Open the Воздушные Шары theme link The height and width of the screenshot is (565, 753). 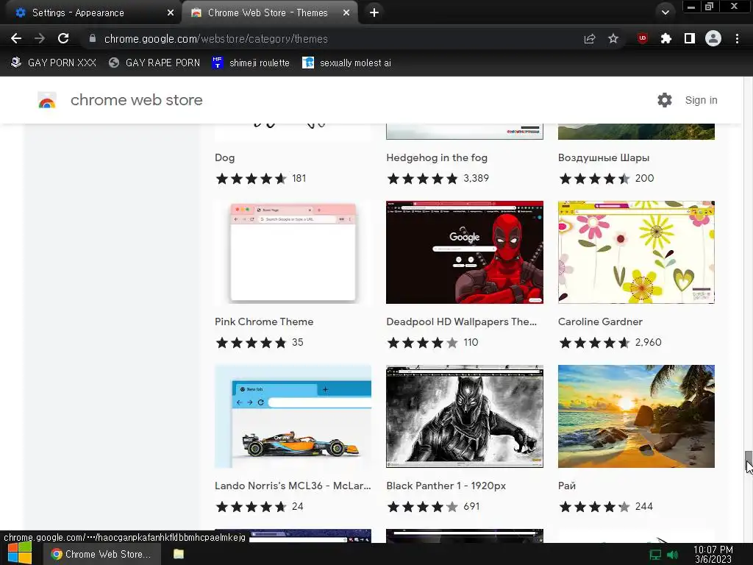[x=604, y=157]
